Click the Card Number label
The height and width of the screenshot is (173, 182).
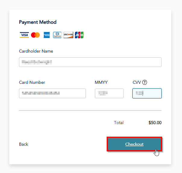tap(32, 82)
